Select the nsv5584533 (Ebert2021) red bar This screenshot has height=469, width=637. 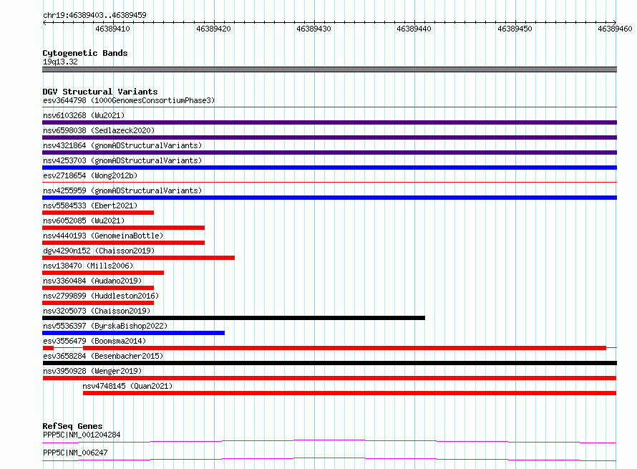click(98, 213)
